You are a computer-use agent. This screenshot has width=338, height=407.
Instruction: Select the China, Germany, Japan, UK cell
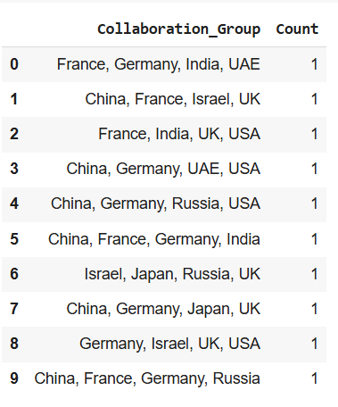pos(163,309)
